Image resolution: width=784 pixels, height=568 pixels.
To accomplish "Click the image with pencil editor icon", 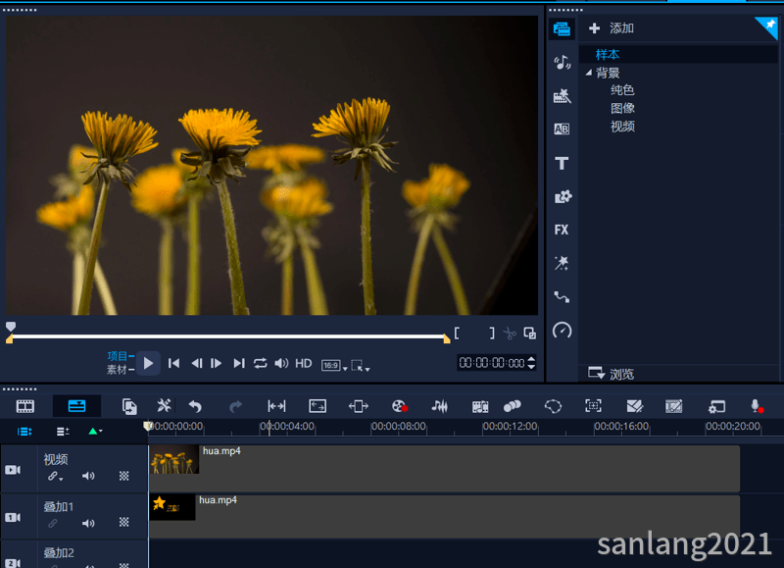I will click(x=674, y=406).
